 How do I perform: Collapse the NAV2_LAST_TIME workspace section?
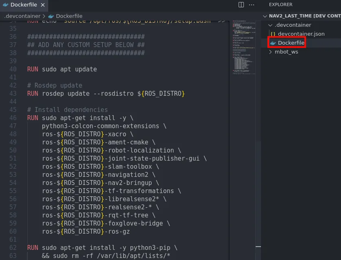(265, 16)
